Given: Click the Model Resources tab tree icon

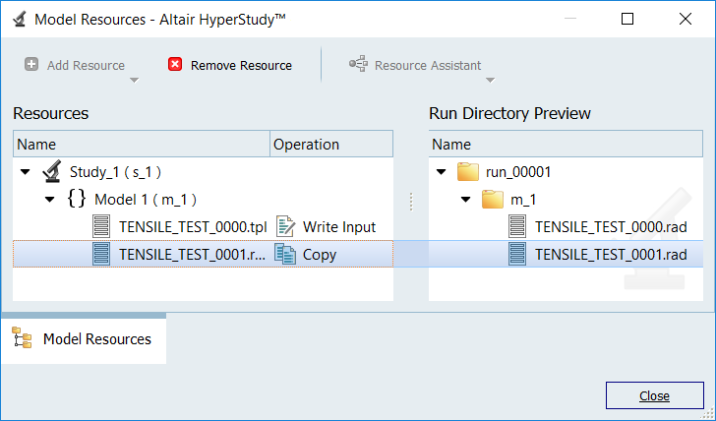Looking at the screenshot, I should (22, 338).
